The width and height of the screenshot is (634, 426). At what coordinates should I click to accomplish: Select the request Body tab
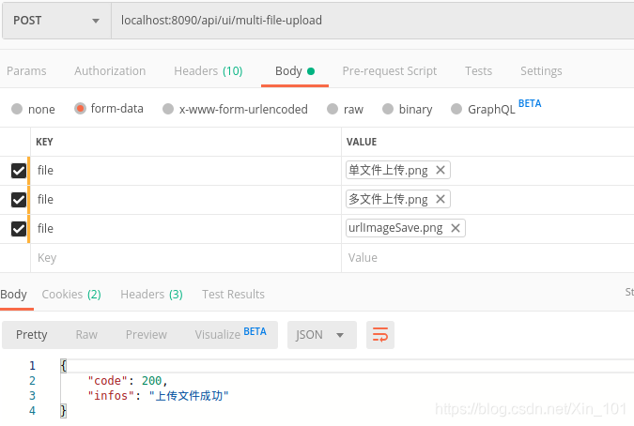tap(295, 71)
